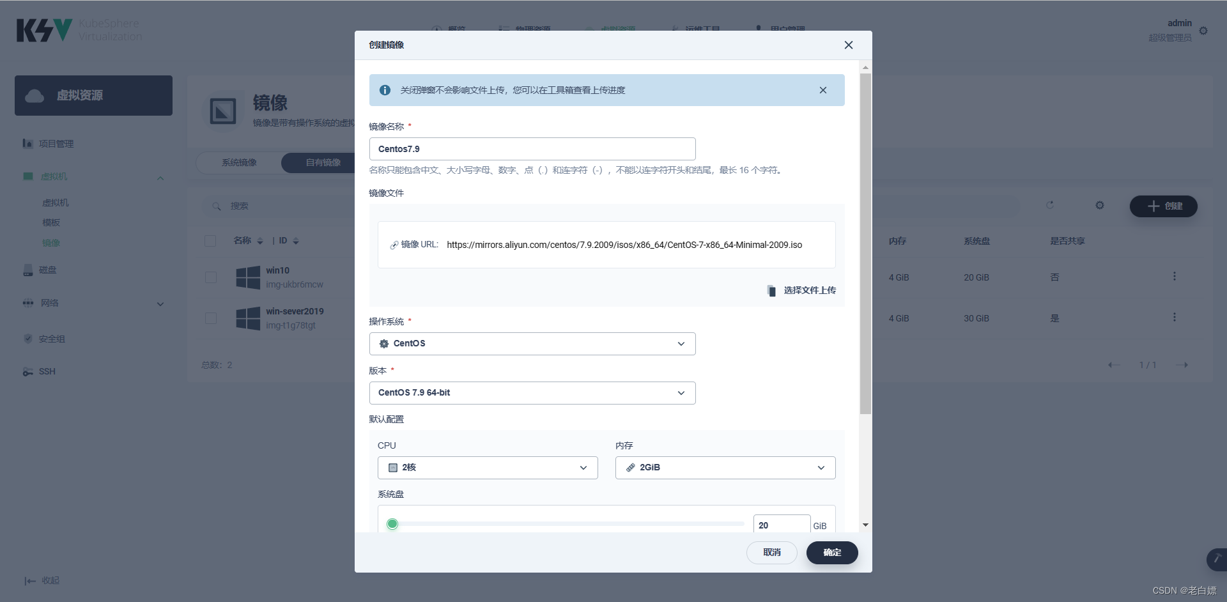This screenshot has height=602, width=1227.
Task: Click the 镜像 page header image icon
Action: coord(223,111)
